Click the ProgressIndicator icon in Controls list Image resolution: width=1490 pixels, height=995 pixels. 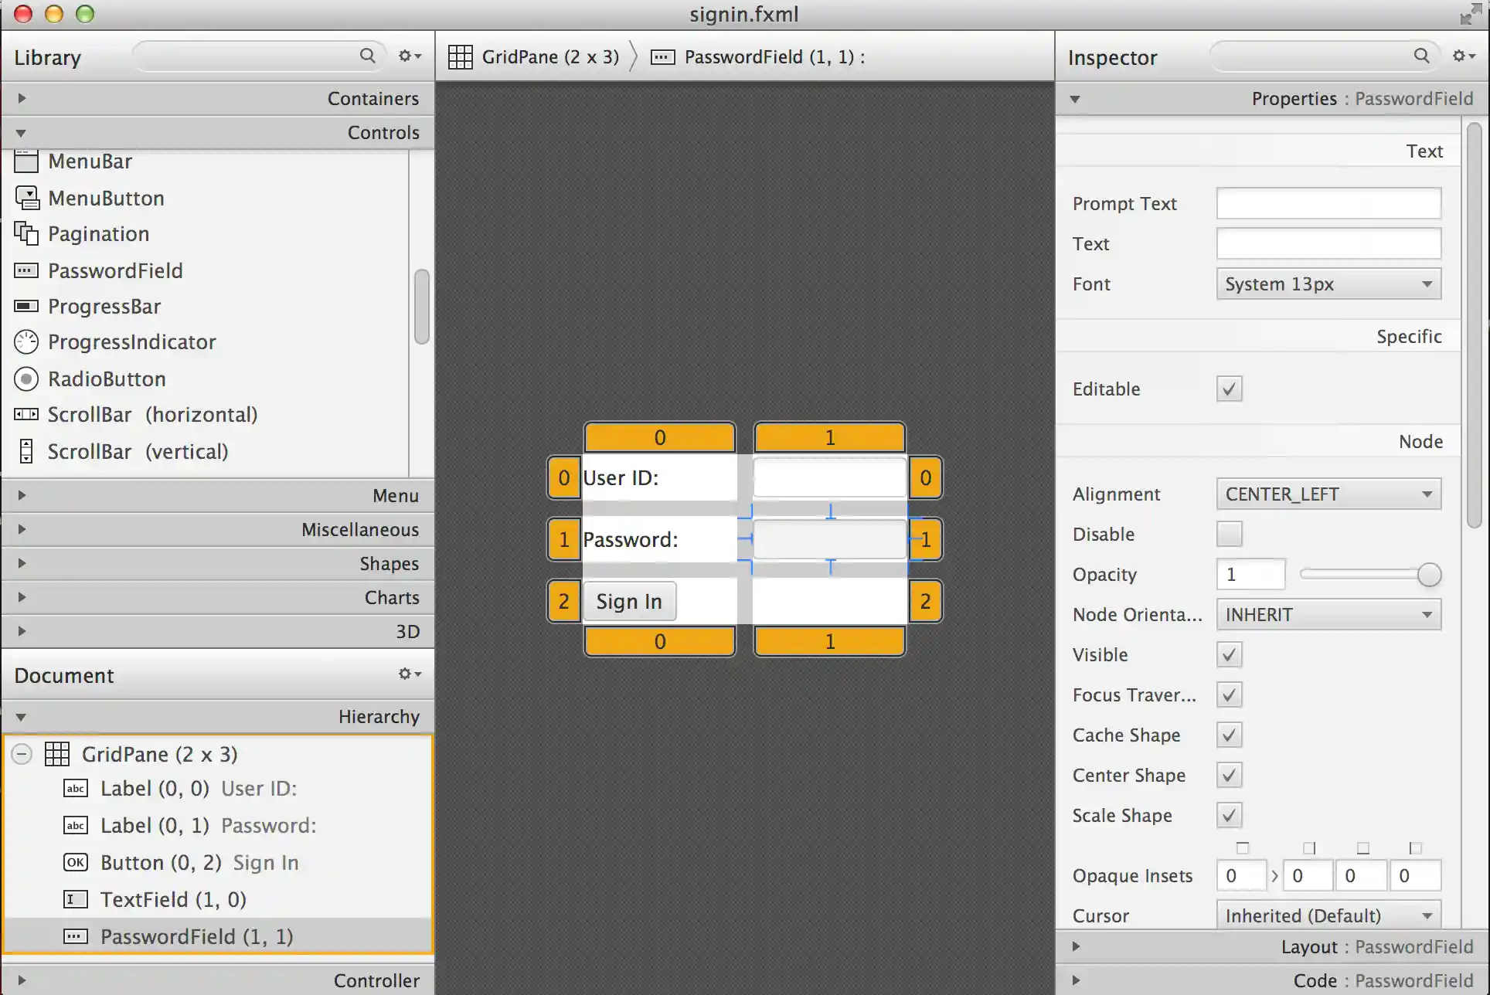[x=26, y=341]
